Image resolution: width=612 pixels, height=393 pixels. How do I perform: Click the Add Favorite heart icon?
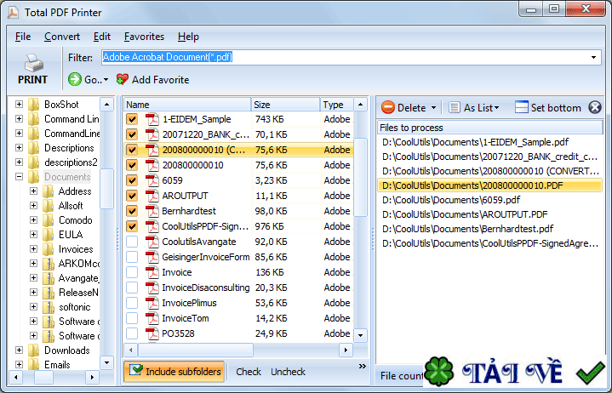coord(123,79)
